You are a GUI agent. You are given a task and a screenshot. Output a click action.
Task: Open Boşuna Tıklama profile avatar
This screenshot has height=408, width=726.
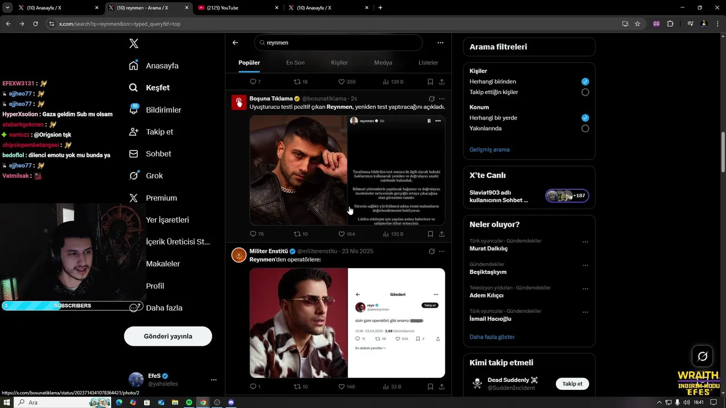click(x=239, y=102)
